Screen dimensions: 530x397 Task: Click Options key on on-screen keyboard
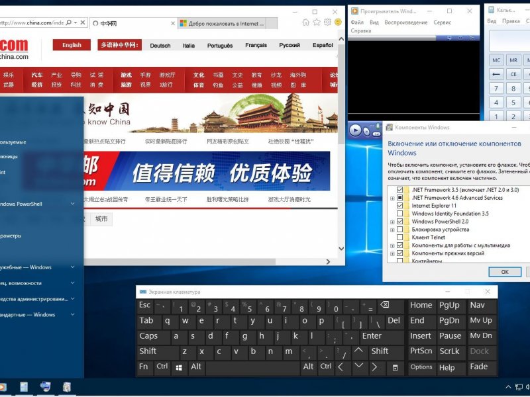tap(421, 367)
